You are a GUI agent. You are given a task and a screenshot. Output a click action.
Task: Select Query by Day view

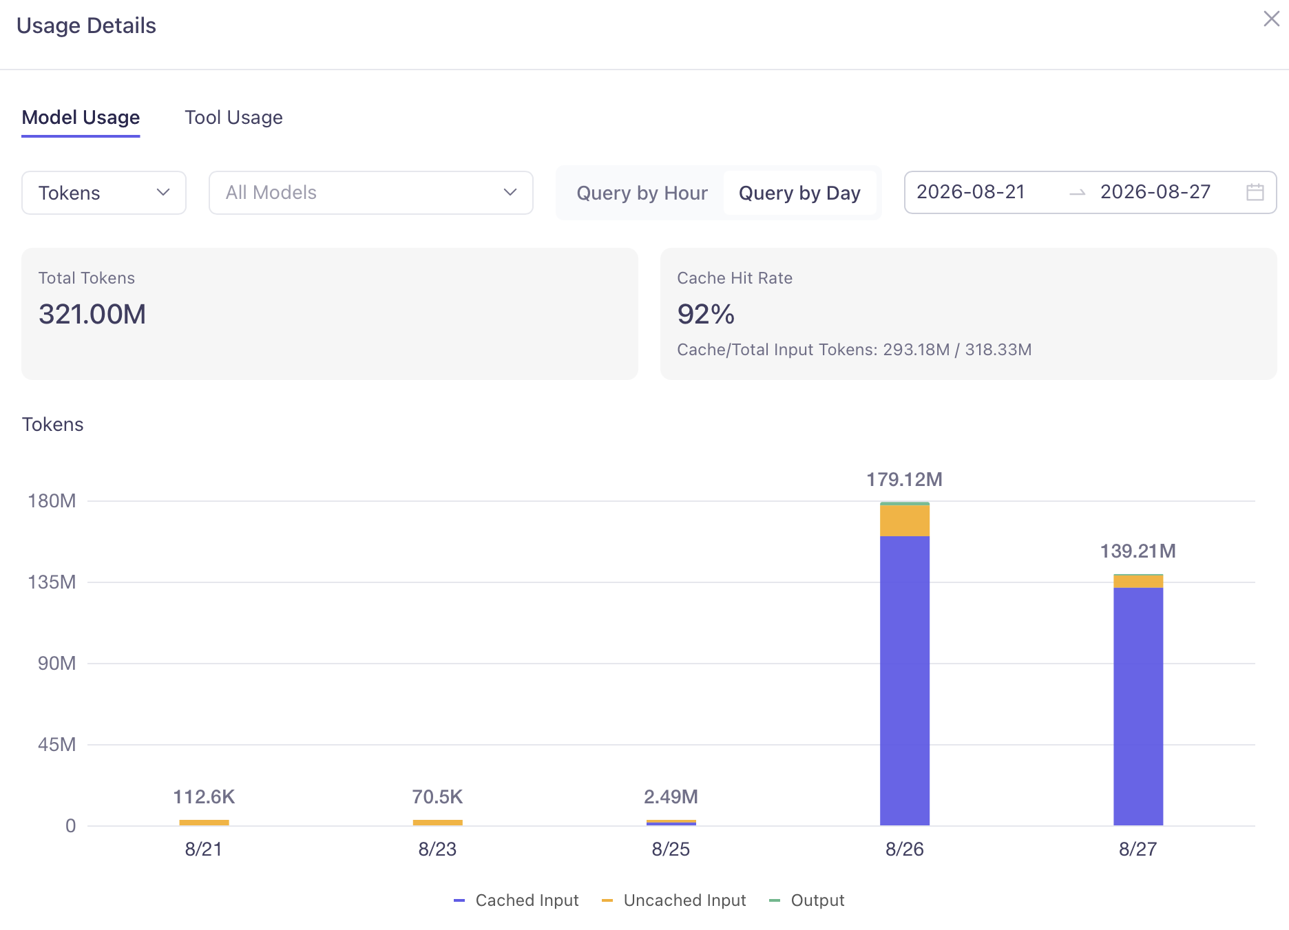click(799, 193)
